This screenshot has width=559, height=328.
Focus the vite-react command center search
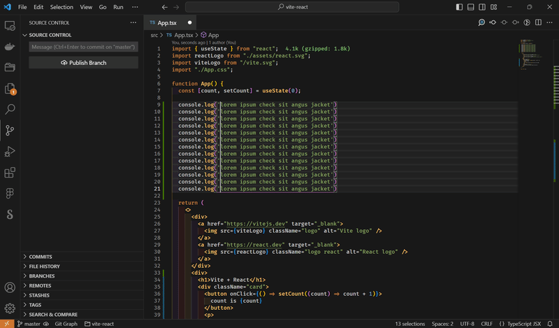(x=292, y=7)
